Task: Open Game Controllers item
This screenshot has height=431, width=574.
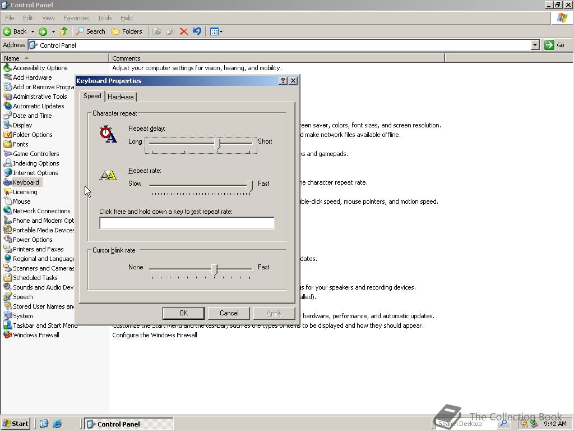Action: 31,154
